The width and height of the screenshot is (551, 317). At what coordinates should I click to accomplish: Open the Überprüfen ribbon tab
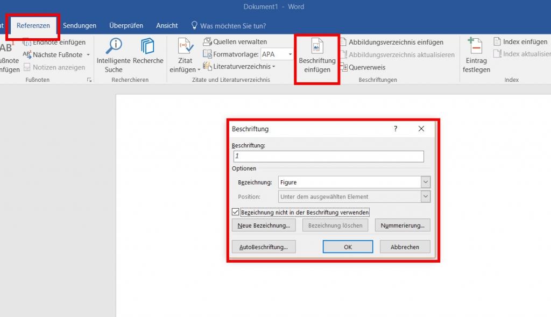tap(126, 25)
